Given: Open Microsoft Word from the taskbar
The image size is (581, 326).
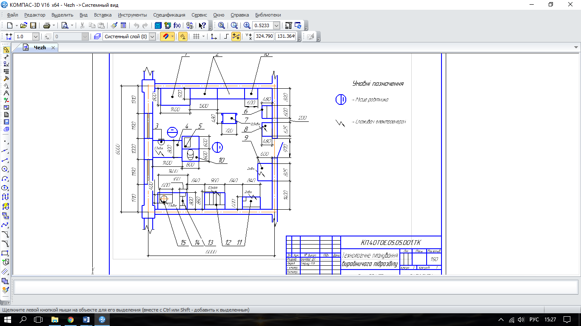Looking at the screenshot, I should pos(86,319).
